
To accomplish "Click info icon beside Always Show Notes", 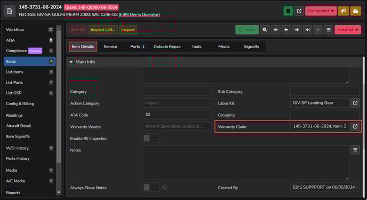I will click(165, 187).
